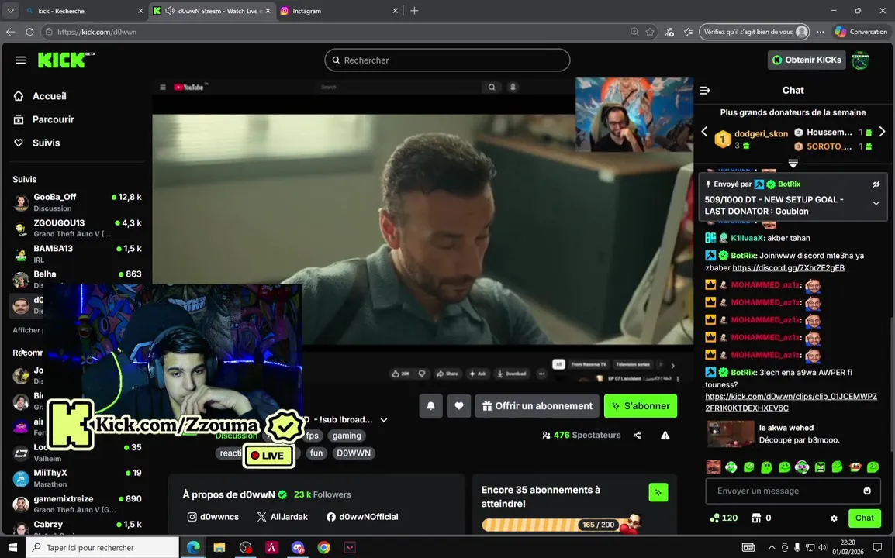
Task: Hide the pinned BotRix message
Action: tap(876, 184)
